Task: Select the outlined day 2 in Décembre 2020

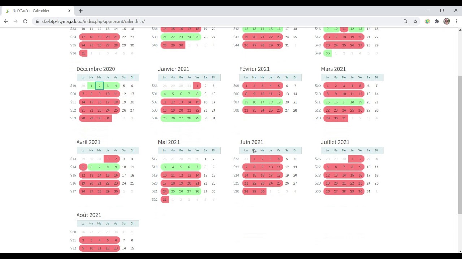Action: click(99, 86)
